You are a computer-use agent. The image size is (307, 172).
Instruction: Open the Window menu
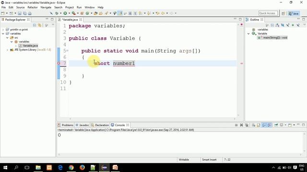[90, 8]
